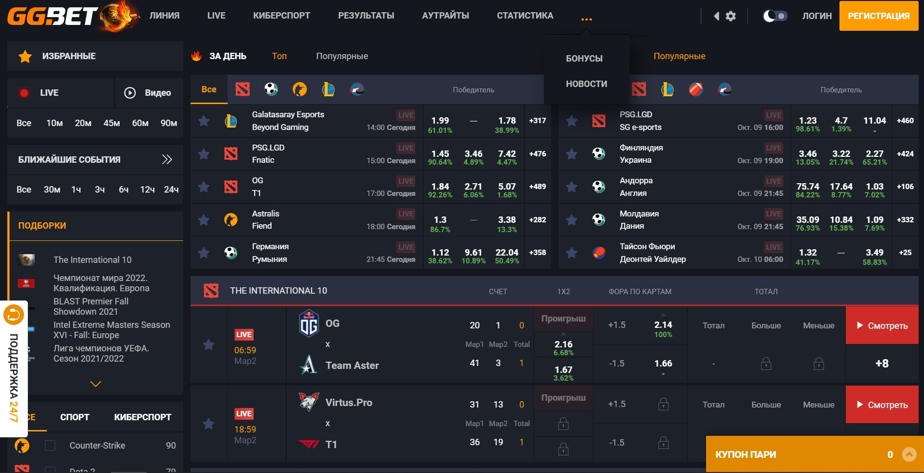Show +476 more markets for PSG.LGD vs Fnatic
Image resolution: width=924 pixels, height=473 pixels.
537,154
